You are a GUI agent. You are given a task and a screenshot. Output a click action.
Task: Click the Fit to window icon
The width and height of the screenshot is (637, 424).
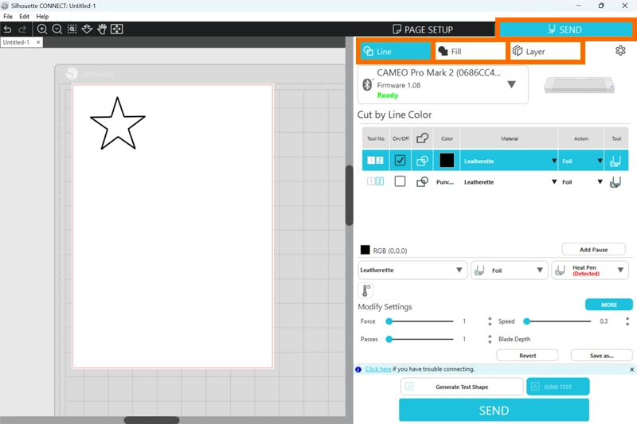(x=117, y=29)
